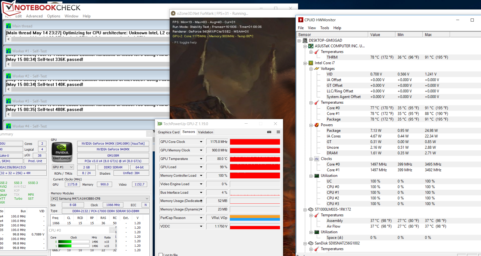Click the HWMonitor red lightning title icon
This screenshot has width=481, height=256.
click(x=301, y=20)
